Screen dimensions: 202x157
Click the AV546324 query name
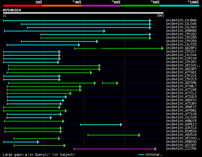[x=12, y=10]
